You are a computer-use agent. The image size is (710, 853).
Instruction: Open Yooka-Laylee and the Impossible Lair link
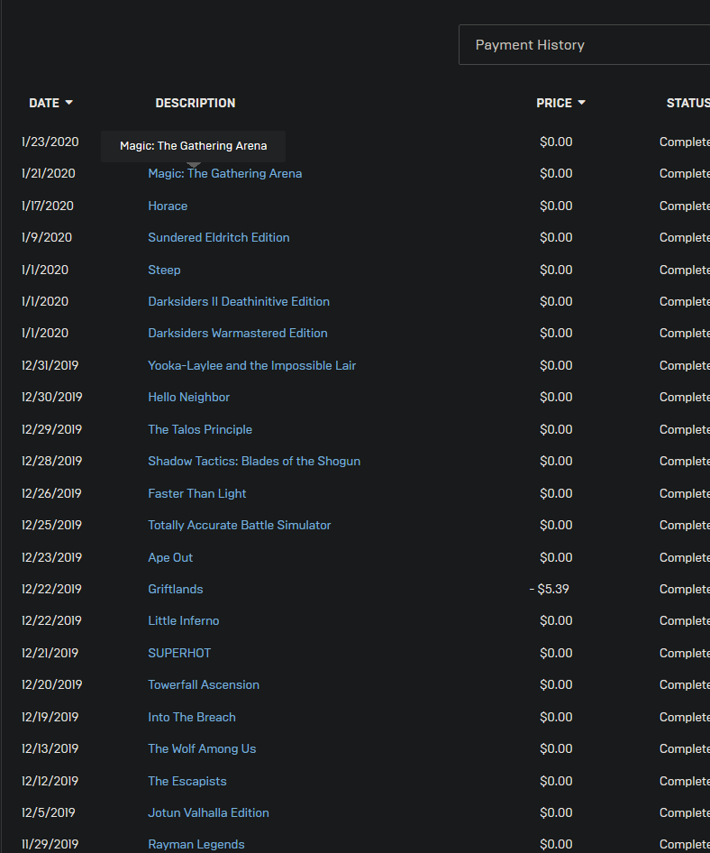251,365
